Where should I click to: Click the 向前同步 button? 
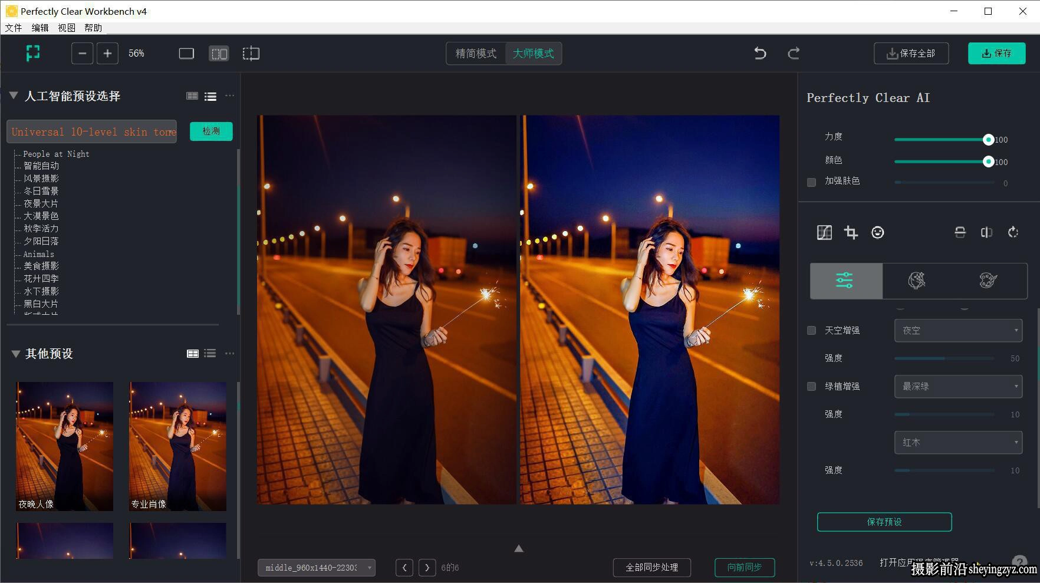pos(745,568)
